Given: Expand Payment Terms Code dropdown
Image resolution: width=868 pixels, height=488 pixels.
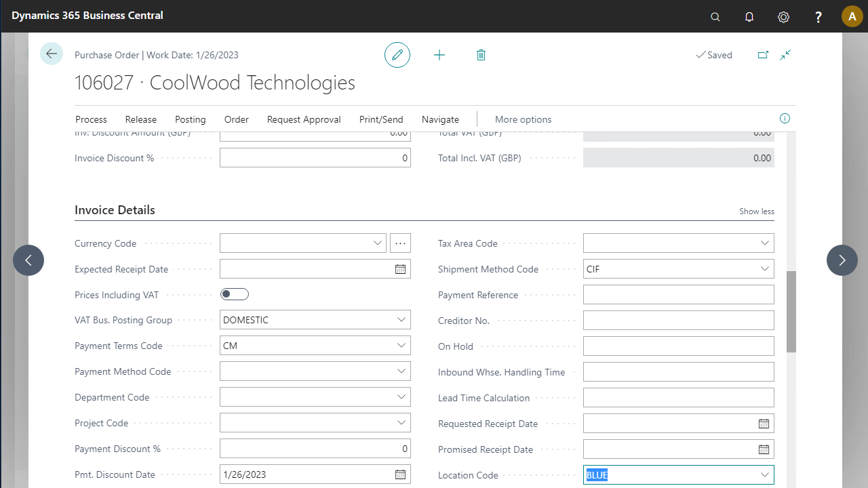Looking at the screenshot, I should pyautogui.click(x=401, y=346).
